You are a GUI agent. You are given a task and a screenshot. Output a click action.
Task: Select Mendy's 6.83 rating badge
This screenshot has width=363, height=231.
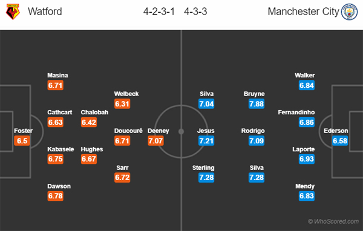pos(307,196)
